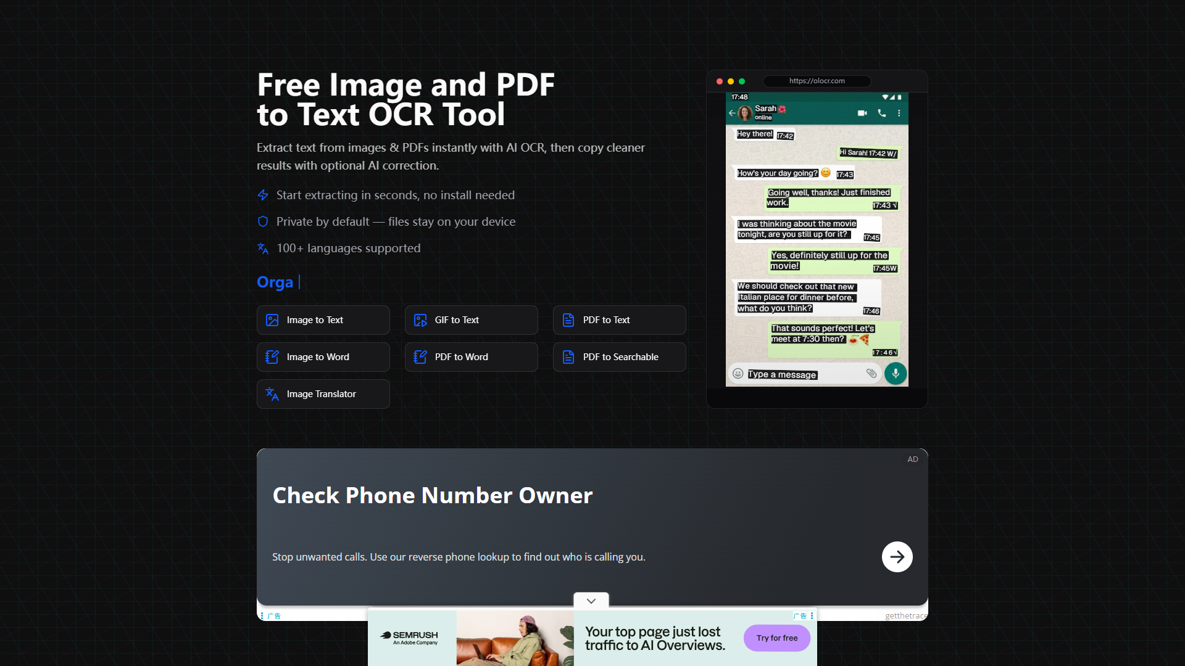The width and height of the screenshot is (1185, 666).
Task: Click the shield icon beside Private by default
Action: pyautogui.click(x=263, y=221)
